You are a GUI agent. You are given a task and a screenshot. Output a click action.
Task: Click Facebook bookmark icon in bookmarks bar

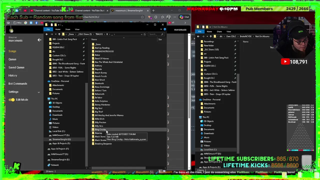pos(36,23)
